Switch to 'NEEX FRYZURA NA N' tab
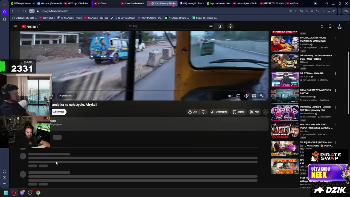 [272, 4]
